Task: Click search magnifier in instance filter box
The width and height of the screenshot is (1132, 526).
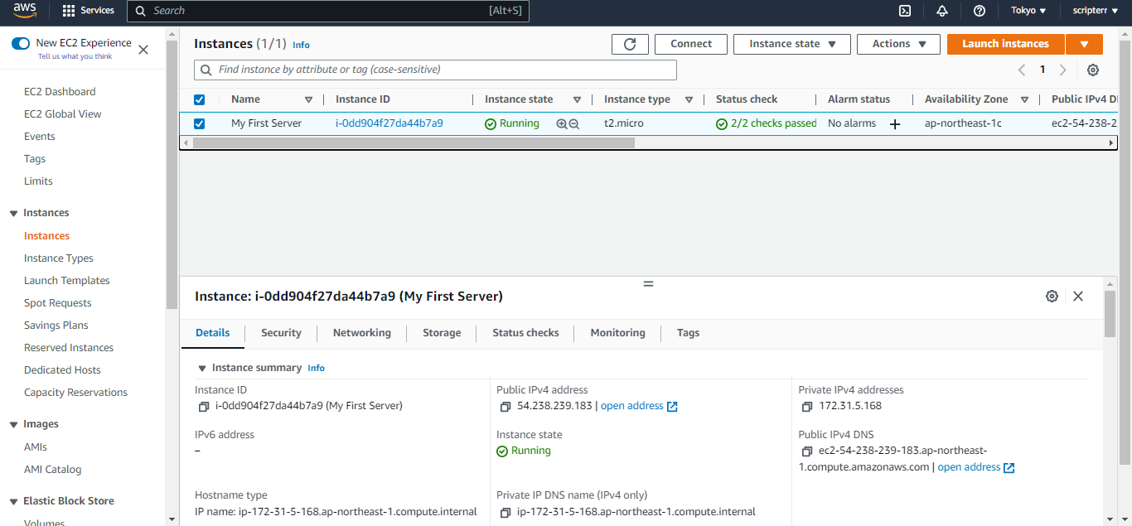Action: [x=206, y=70]
